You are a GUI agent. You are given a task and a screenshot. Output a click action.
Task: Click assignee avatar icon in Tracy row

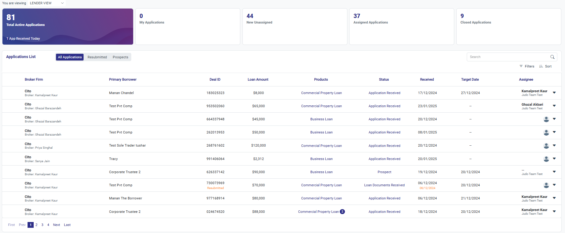pyautogui.click(x=546, y=159)
